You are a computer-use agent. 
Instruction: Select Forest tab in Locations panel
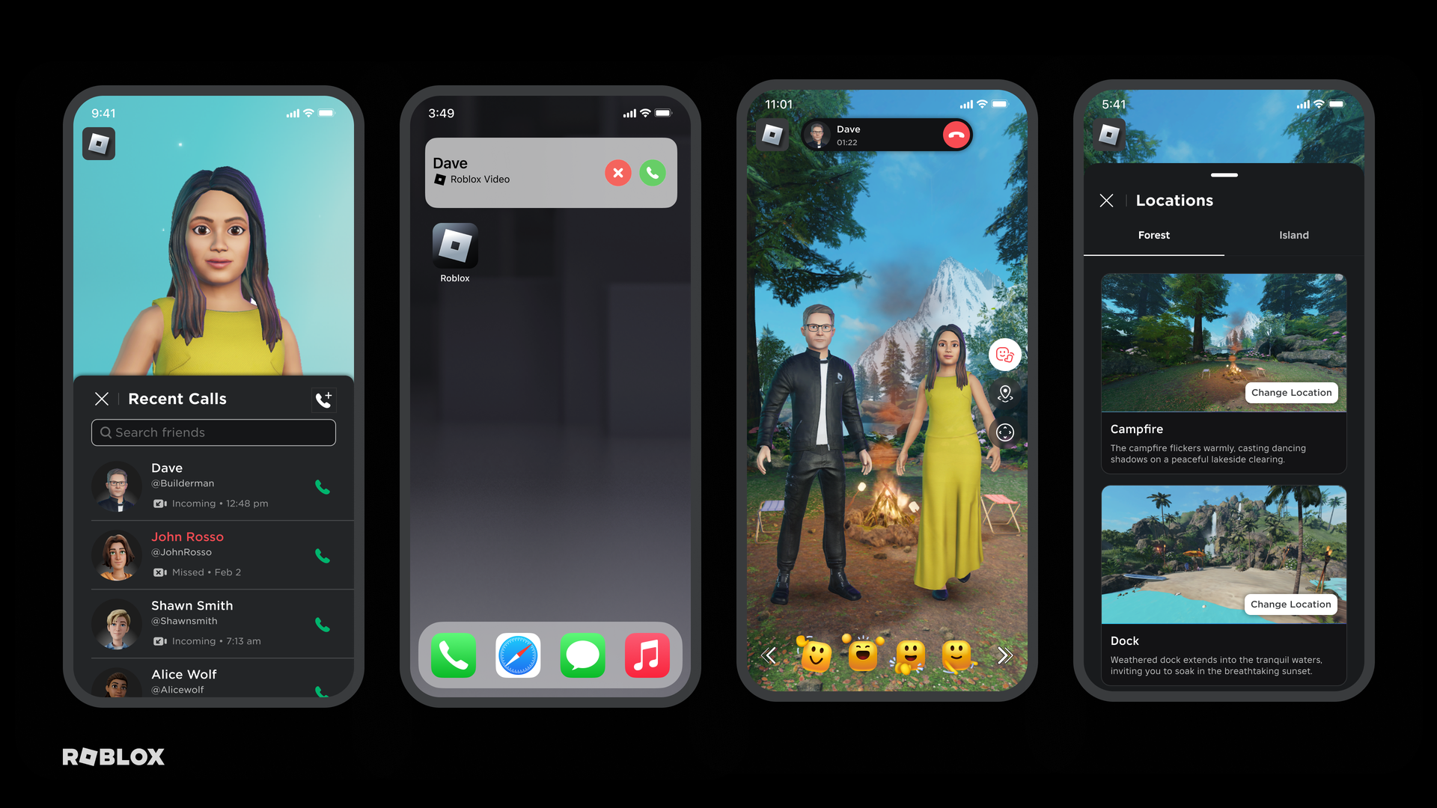tap(1155, 235)
